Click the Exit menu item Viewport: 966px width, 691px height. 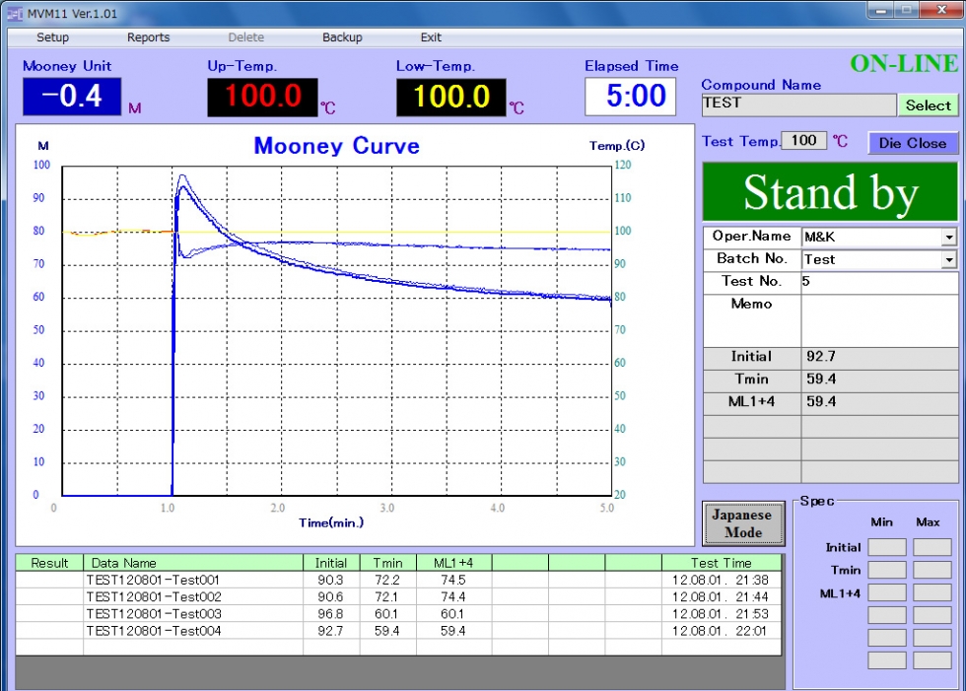(x=431, y=37)
